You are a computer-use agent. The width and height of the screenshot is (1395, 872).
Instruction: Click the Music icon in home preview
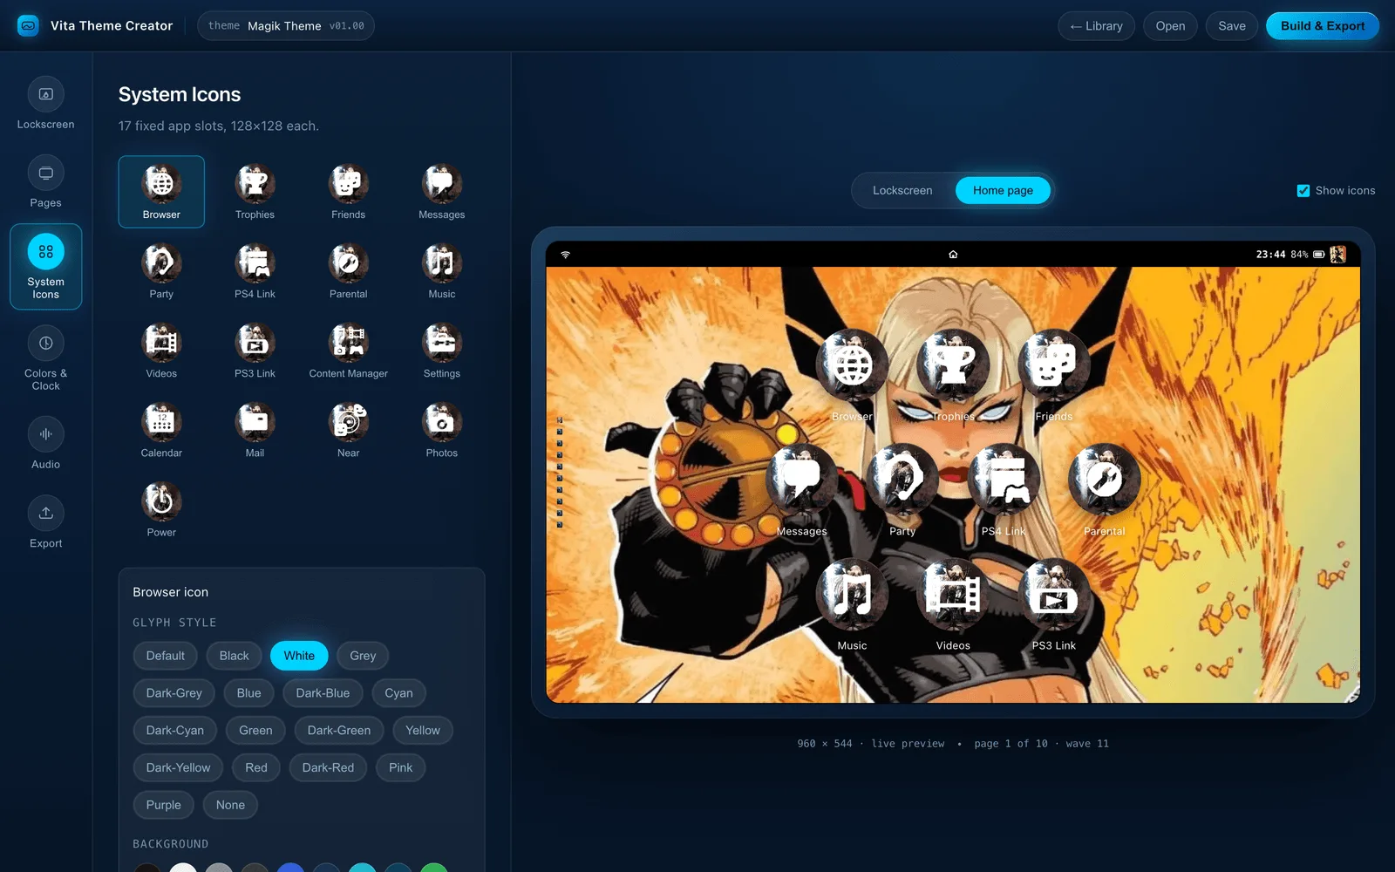[852, 594]
